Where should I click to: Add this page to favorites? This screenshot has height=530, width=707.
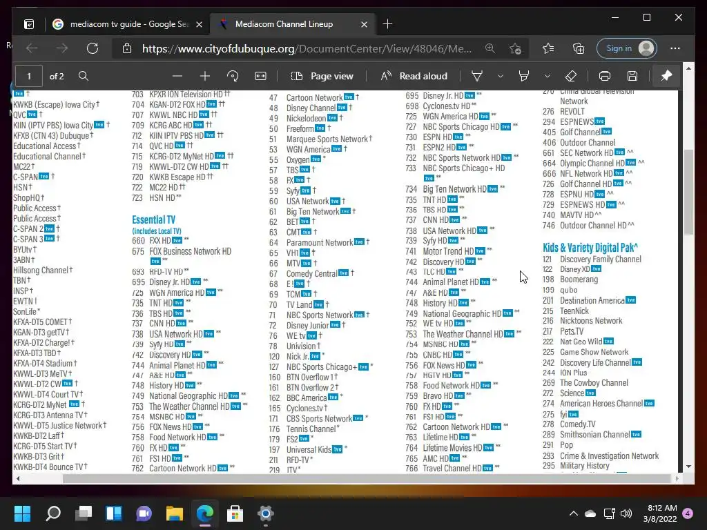coord(515,48)
